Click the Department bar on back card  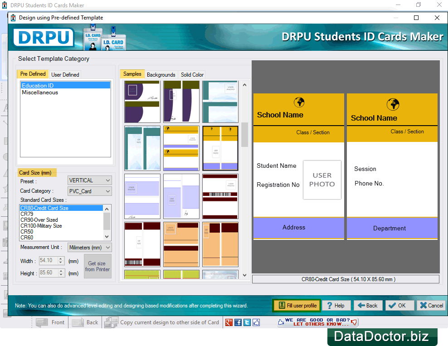(x=392, y=228)
